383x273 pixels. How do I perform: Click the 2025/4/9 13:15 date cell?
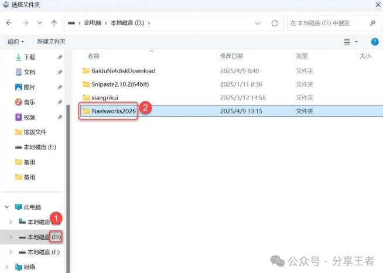point(241,111)
